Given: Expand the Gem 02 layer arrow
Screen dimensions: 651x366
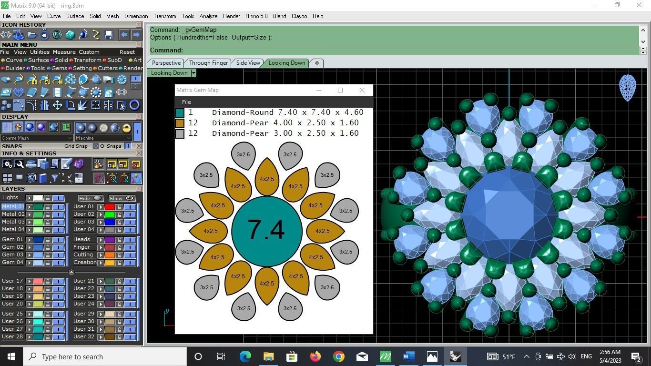Looking at the screenshot, I should [x=29, y=247].
